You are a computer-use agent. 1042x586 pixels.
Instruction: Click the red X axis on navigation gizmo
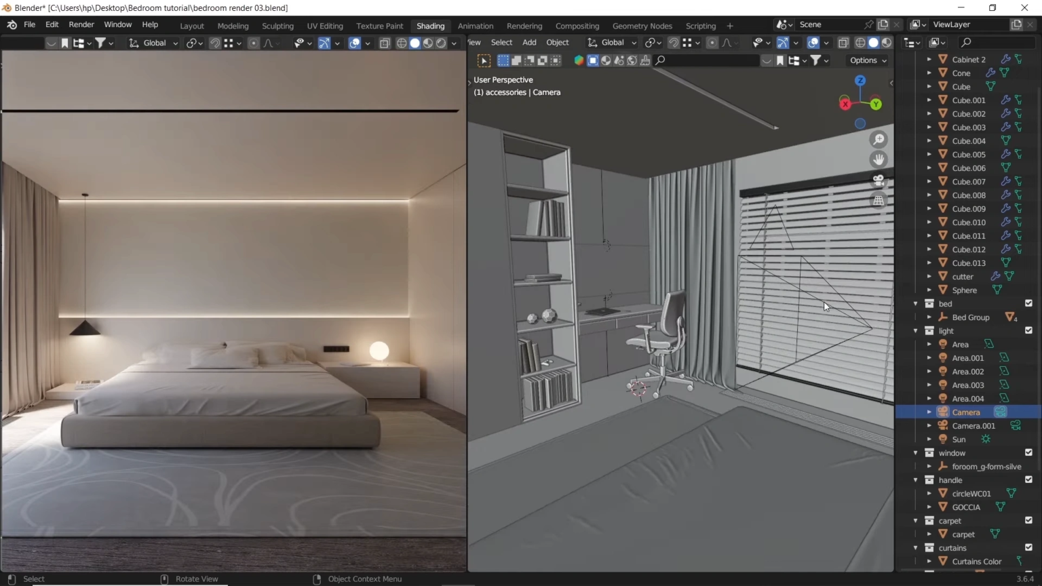tap(845, 104)
